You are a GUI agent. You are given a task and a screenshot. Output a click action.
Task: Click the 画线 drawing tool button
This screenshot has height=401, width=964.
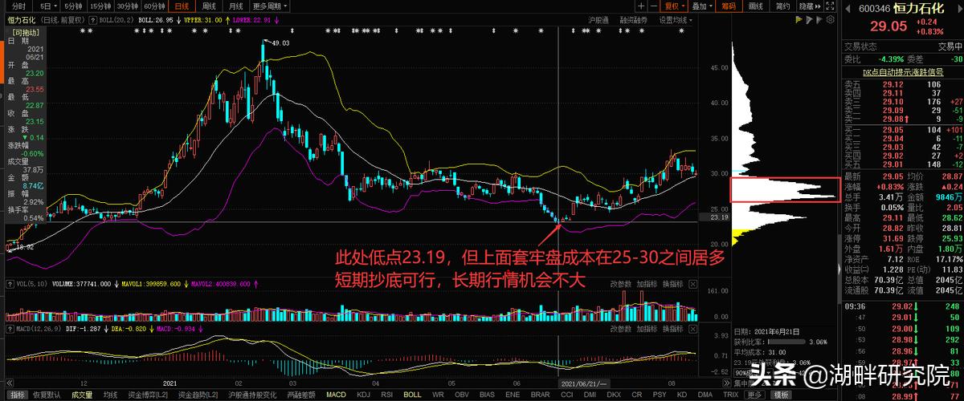[756, 6]
